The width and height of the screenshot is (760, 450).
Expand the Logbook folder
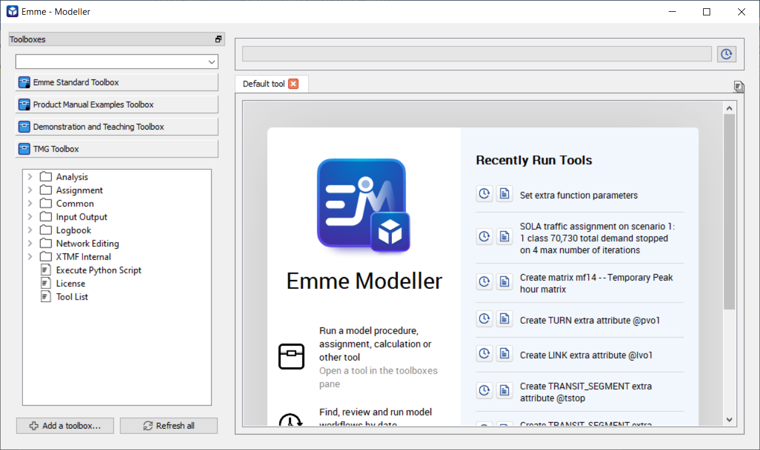(x=30, y=230)
